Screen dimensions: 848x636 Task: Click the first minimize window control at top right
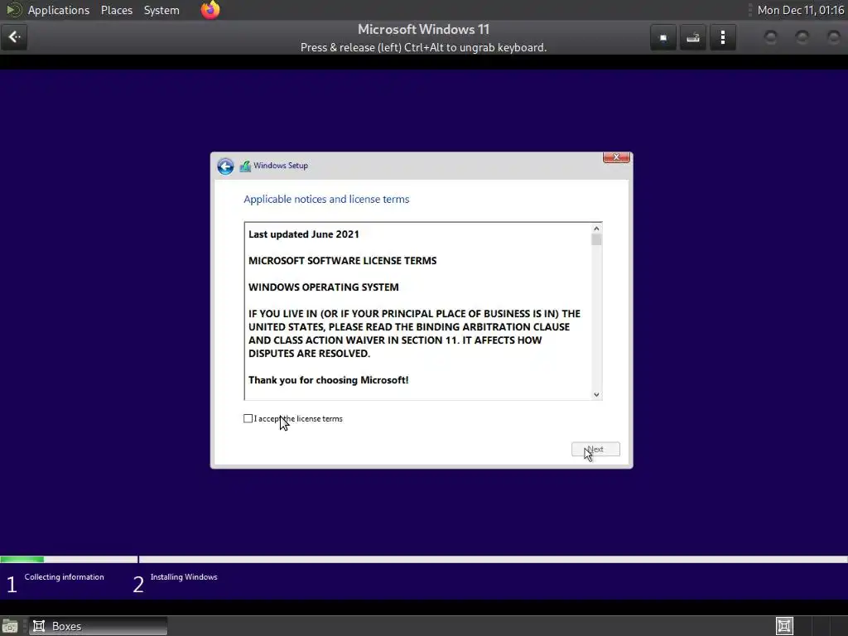pyautogui.click(x=771, y=37)
